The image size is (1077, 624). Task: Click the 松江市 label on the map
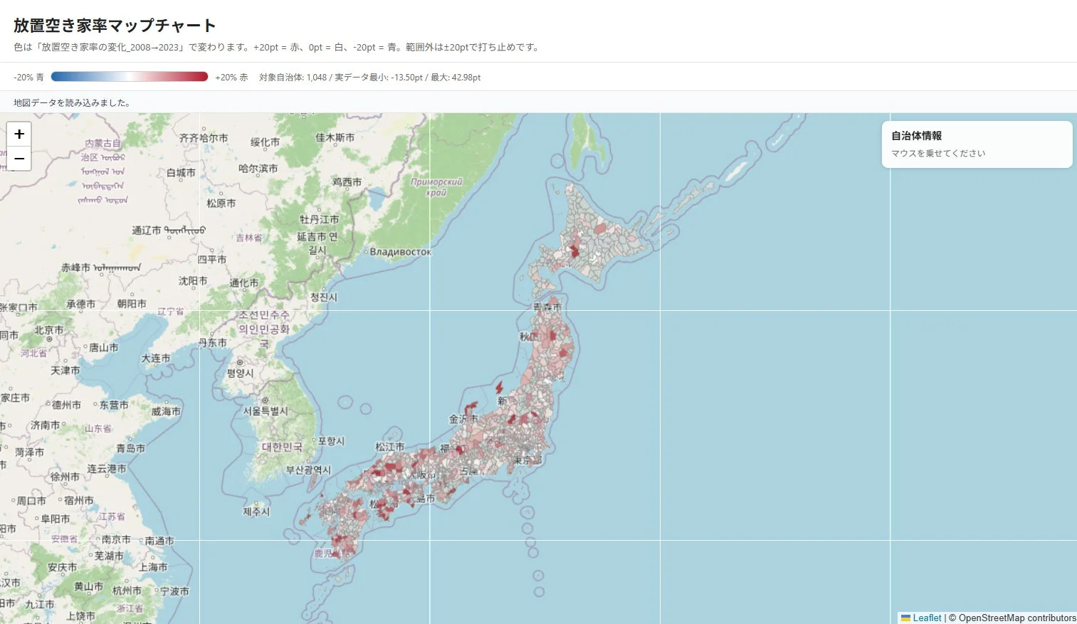pos(389,447)
